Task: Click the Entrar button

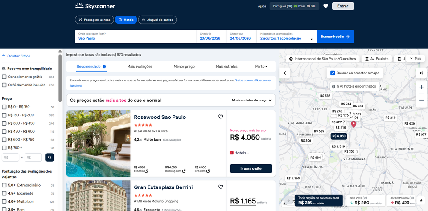Action: click(343, 6)
